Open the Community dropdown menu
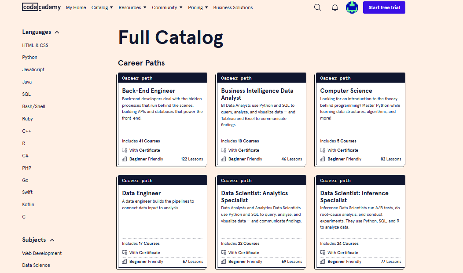 167,7
